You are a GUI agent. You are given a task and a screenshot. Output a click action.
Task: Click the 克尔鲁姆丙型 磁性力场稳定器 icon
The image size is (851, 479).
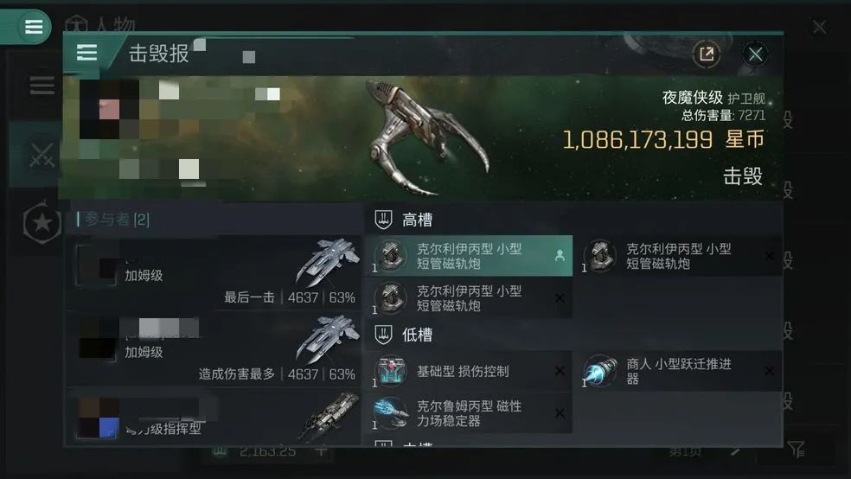tap(390, 412)
